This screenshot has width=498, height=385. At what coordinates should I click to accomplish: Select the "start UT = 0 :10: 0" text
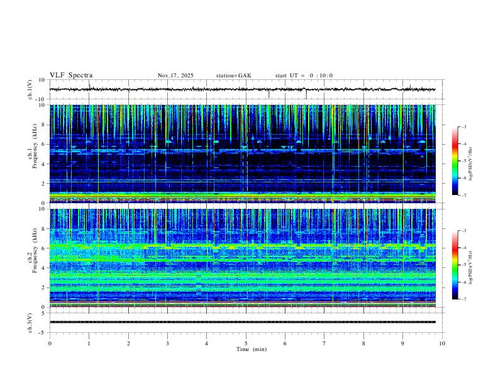point(304,75)
